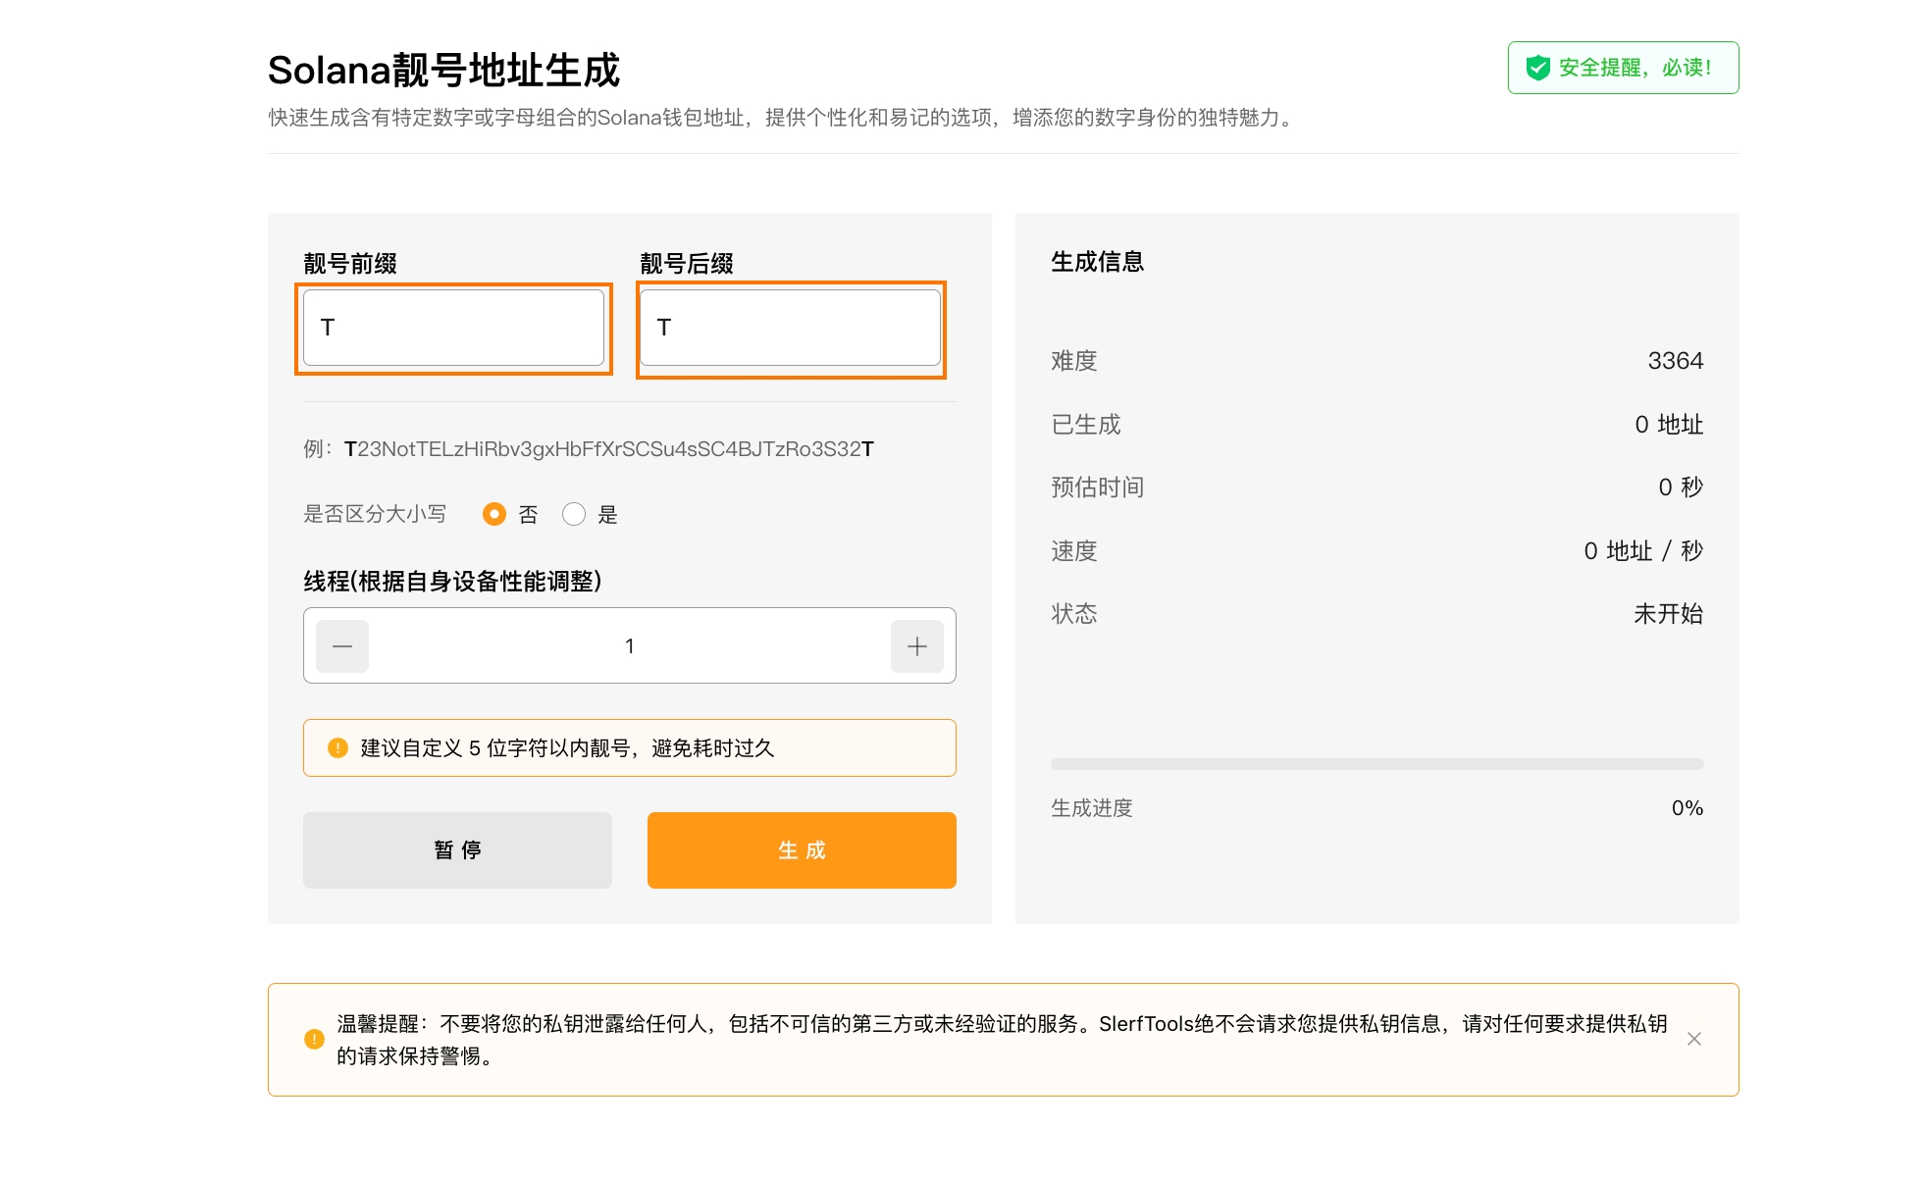1921x1179 pixels.
Task: Click the 状态 status value 未开始
Action: 1667,614
